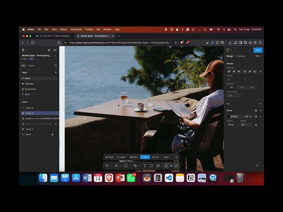Select the main Move arrow tool
Image resolution: width=283 pixels, height=212 pixels.
coord(107,166)
